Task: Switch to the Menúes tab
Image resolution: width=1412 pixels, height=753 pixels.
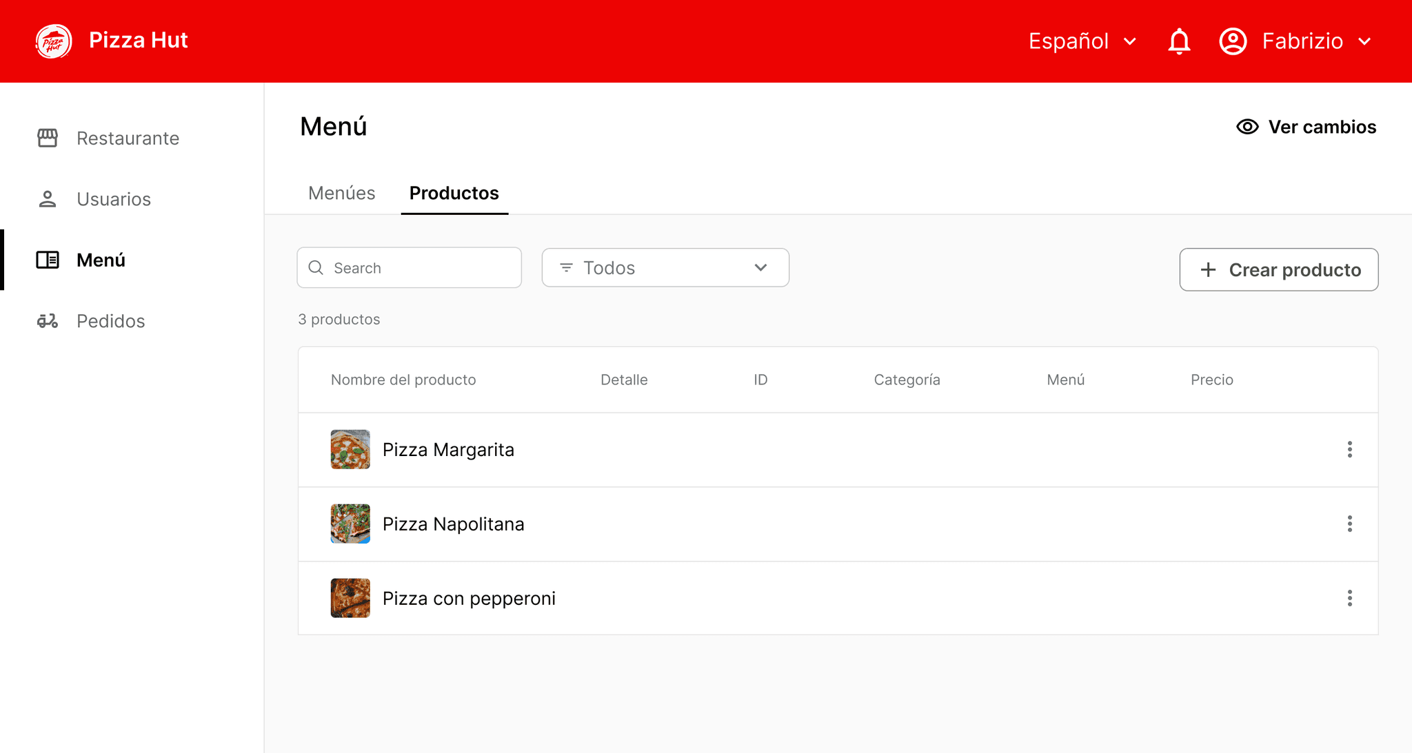Action: (x=342, y=193)
